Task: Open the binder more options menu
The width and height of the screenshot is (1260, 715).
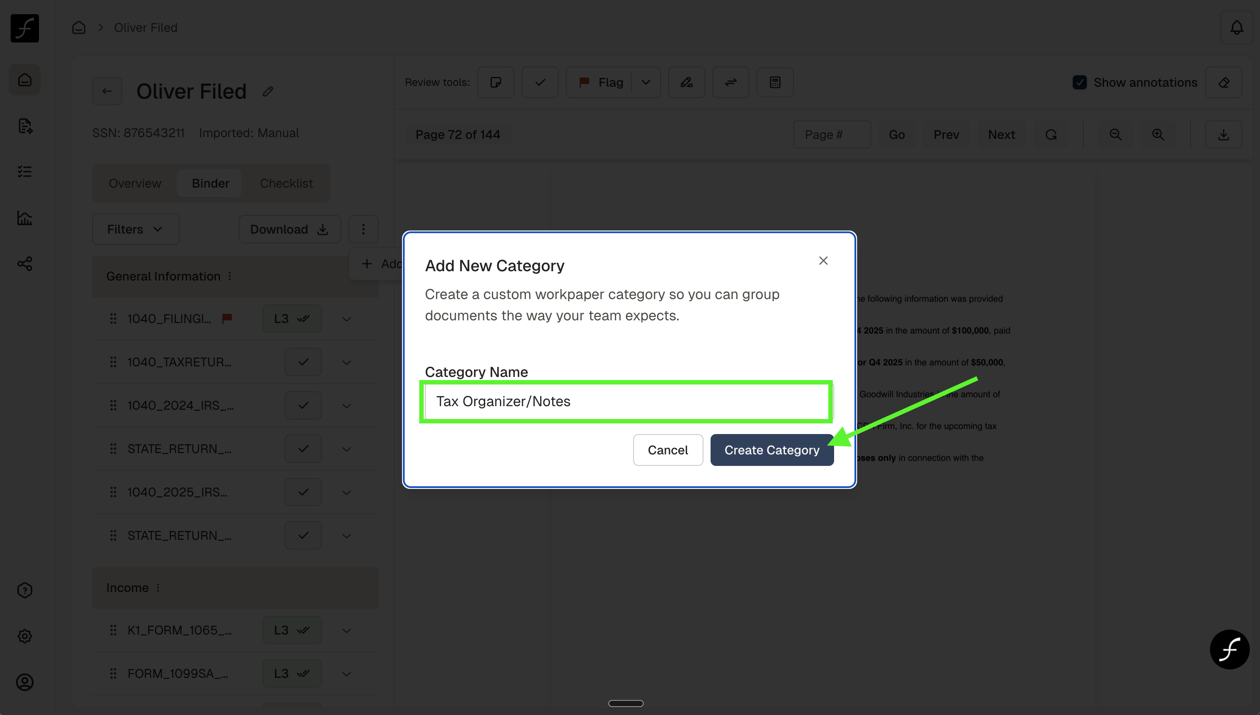Action: pyautogui.click(x=363, y=229)
